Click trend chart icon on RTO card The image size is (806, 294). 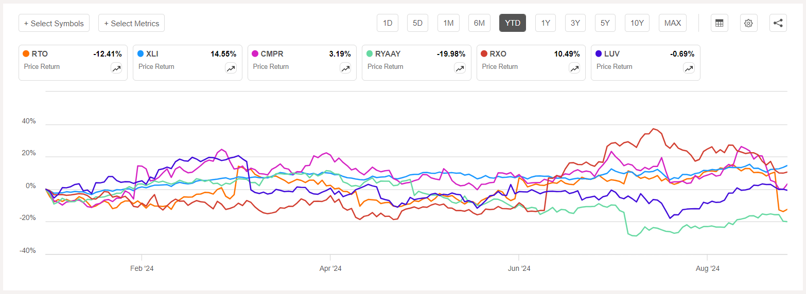pyautogui.click(x=116, y=68)
